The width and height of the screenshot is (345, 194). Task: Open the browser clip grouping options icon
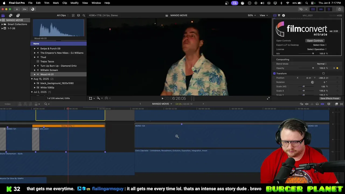tap(78, 15)
